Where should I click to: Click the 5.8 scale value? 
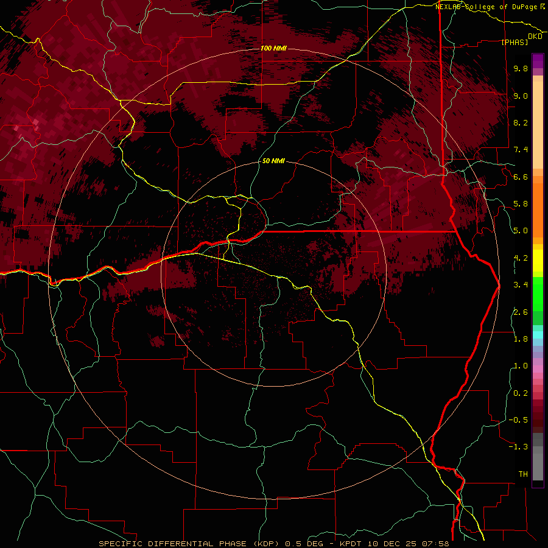tap(521, 204)
